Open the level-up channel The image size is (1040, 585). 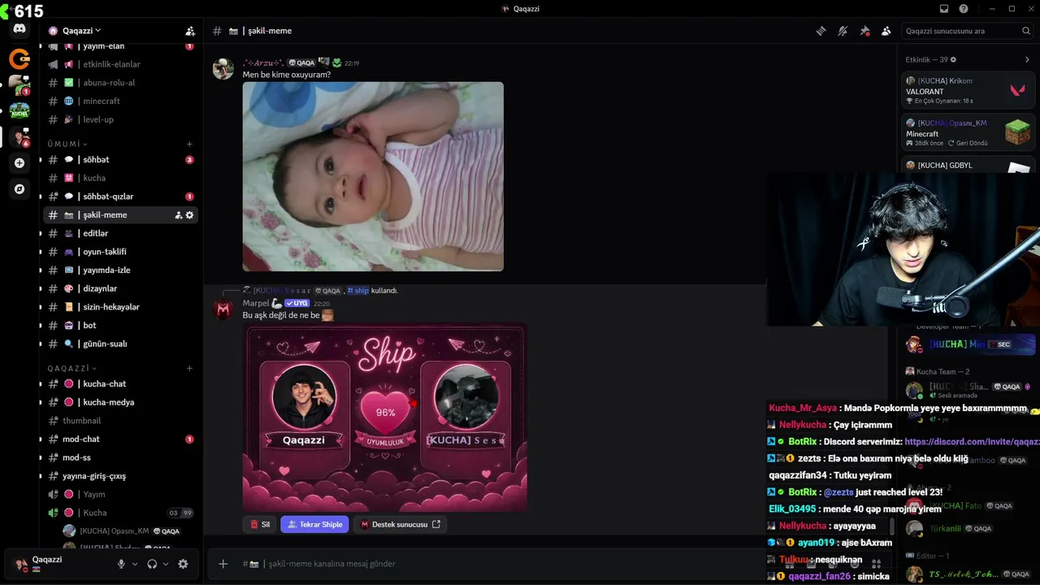click(120, 119)
